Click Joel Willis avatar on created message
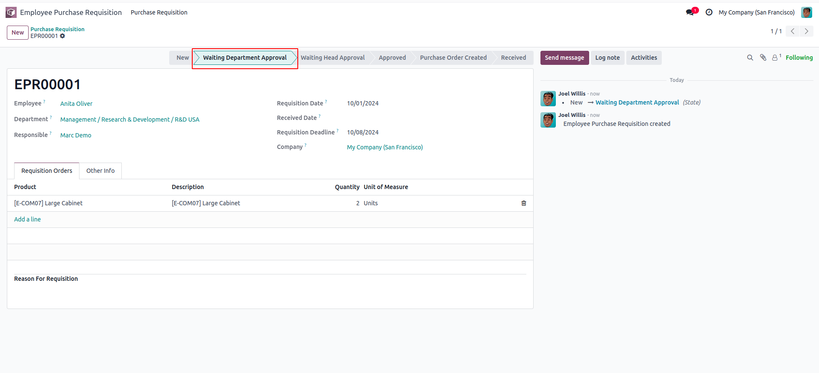Image resolution: width=819 pixels, height=373 pixels. 548,120
